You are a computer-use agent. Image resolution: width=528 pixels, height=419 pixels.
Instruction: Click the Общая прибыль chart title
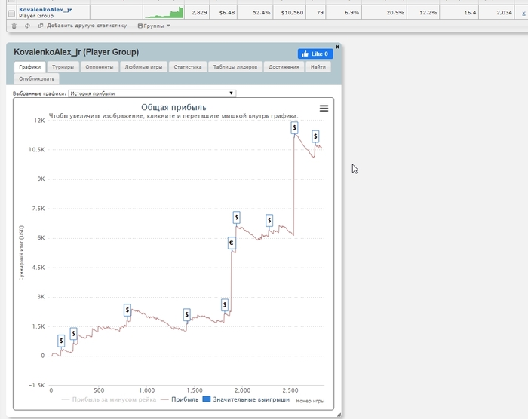[173, 107]
